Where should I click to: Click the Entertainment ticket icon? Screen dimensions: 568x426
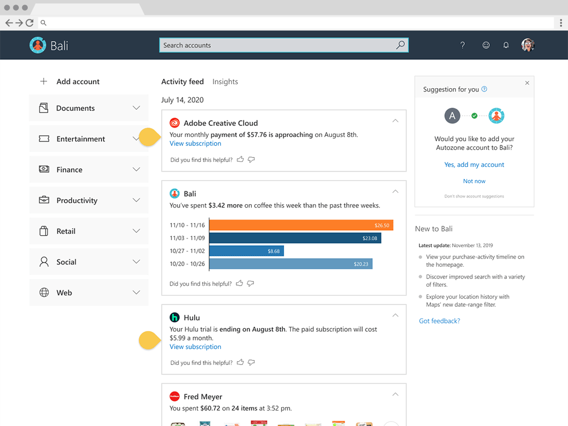[44, 139]
